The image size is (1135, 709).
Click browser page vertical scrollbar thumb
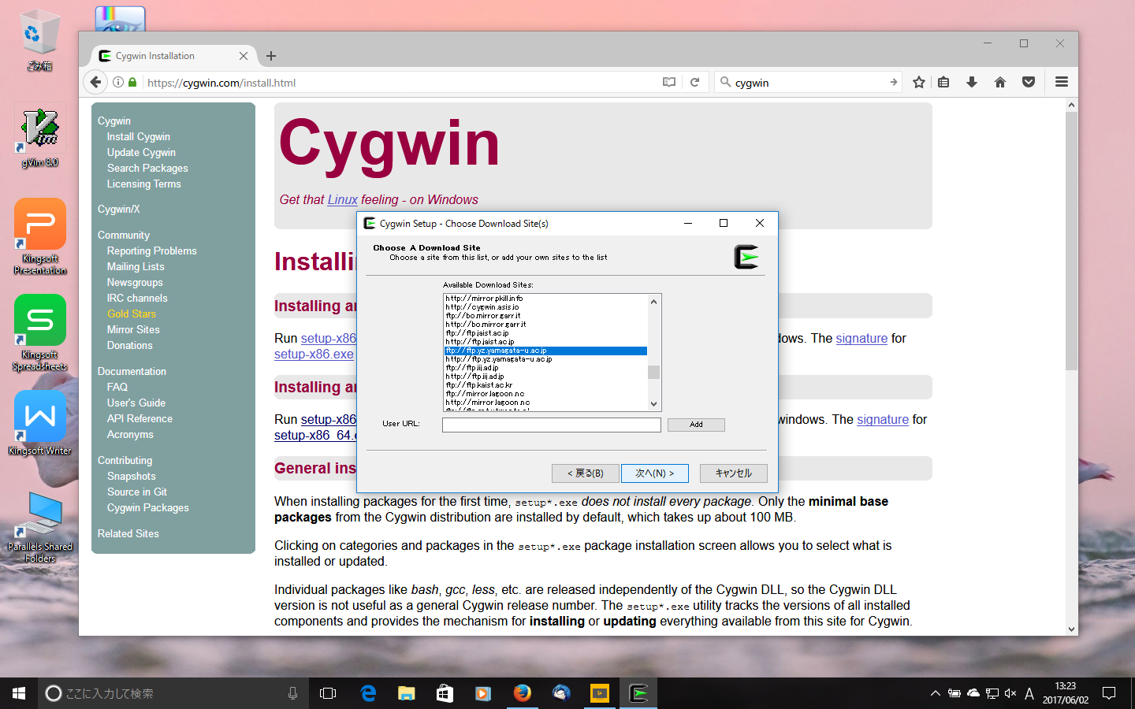click(x=1071, y=240)
